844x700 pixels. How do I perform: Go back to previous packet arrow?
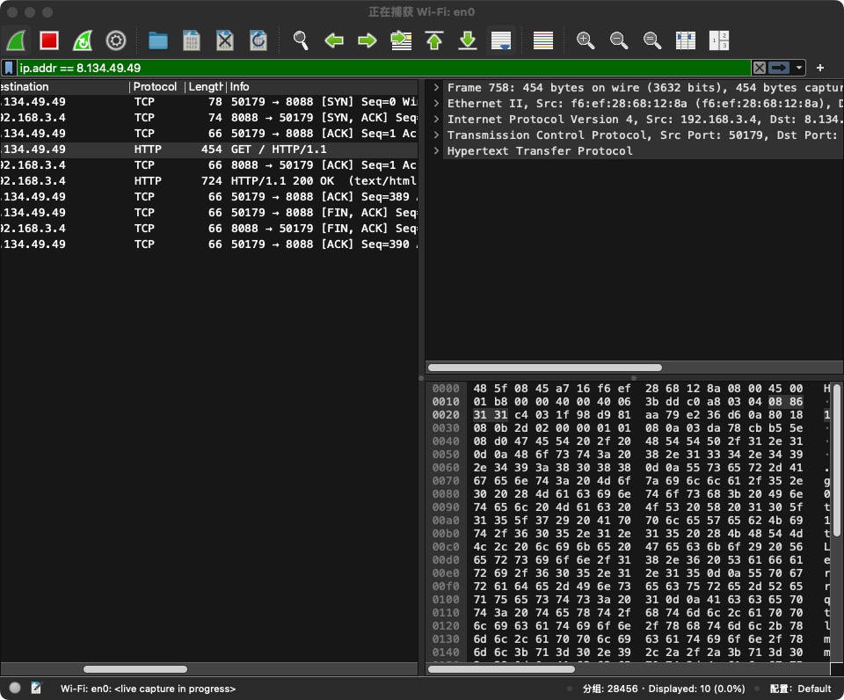click(334, 40)
